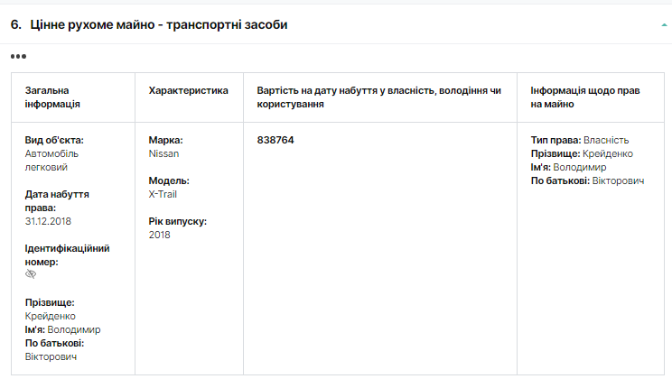The image size is (672, 379).
Task: Select the "Характеристика" column header
Action: [188, 90]
